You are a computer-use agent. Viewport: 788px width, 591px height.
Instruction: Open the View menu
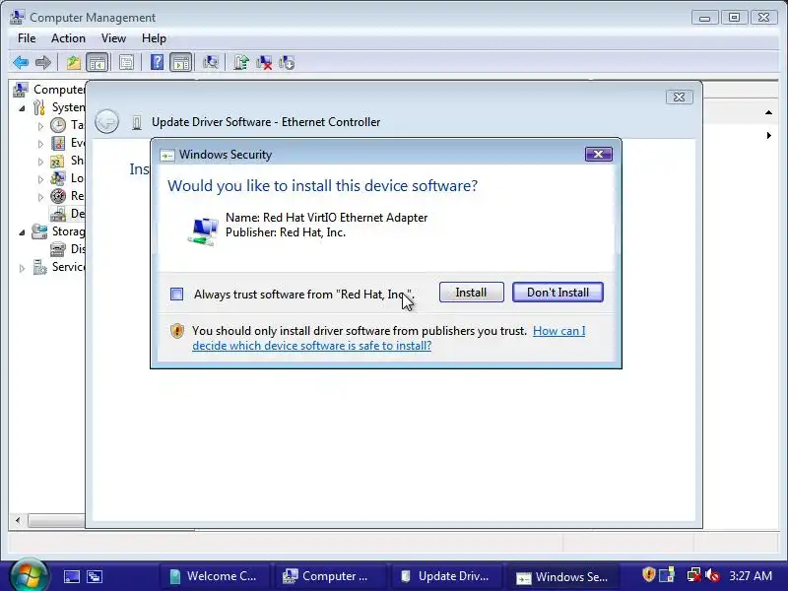[x=113, y=38]
